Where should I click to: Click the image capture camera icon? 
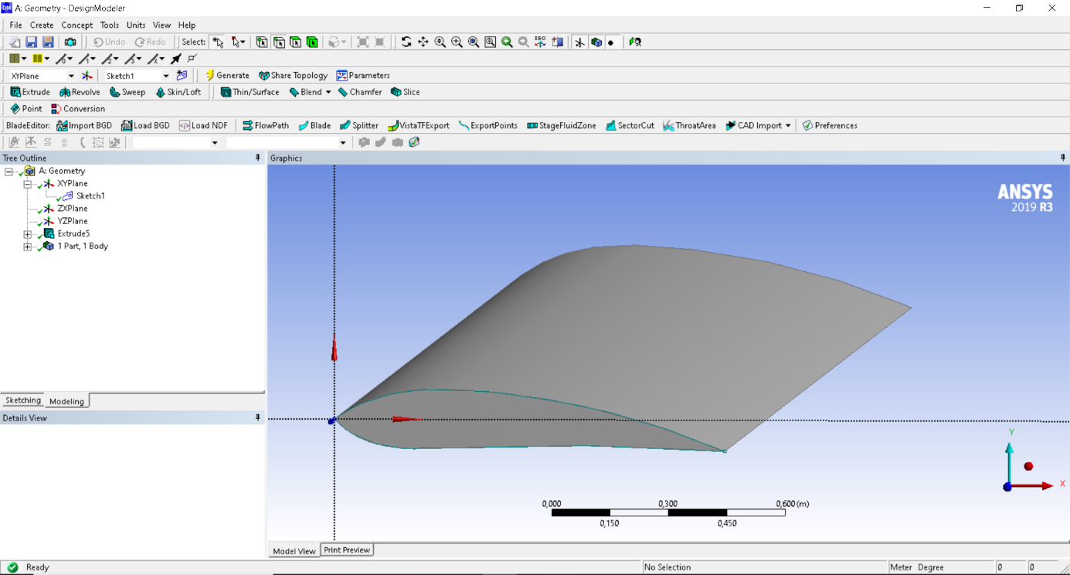pos(70,42)
